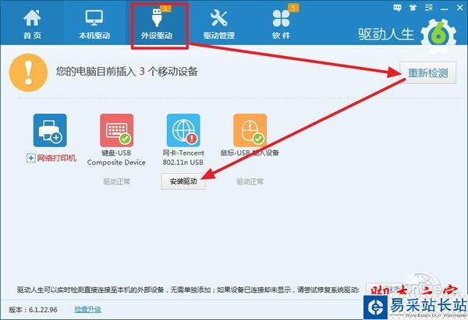Click the 网络打印机 printer icon

pos(50,130)
